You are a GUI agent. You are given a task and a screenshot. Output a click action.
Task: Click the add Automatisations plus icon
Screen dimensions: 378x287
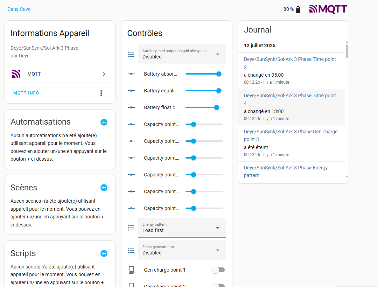(x=104, y=122)
